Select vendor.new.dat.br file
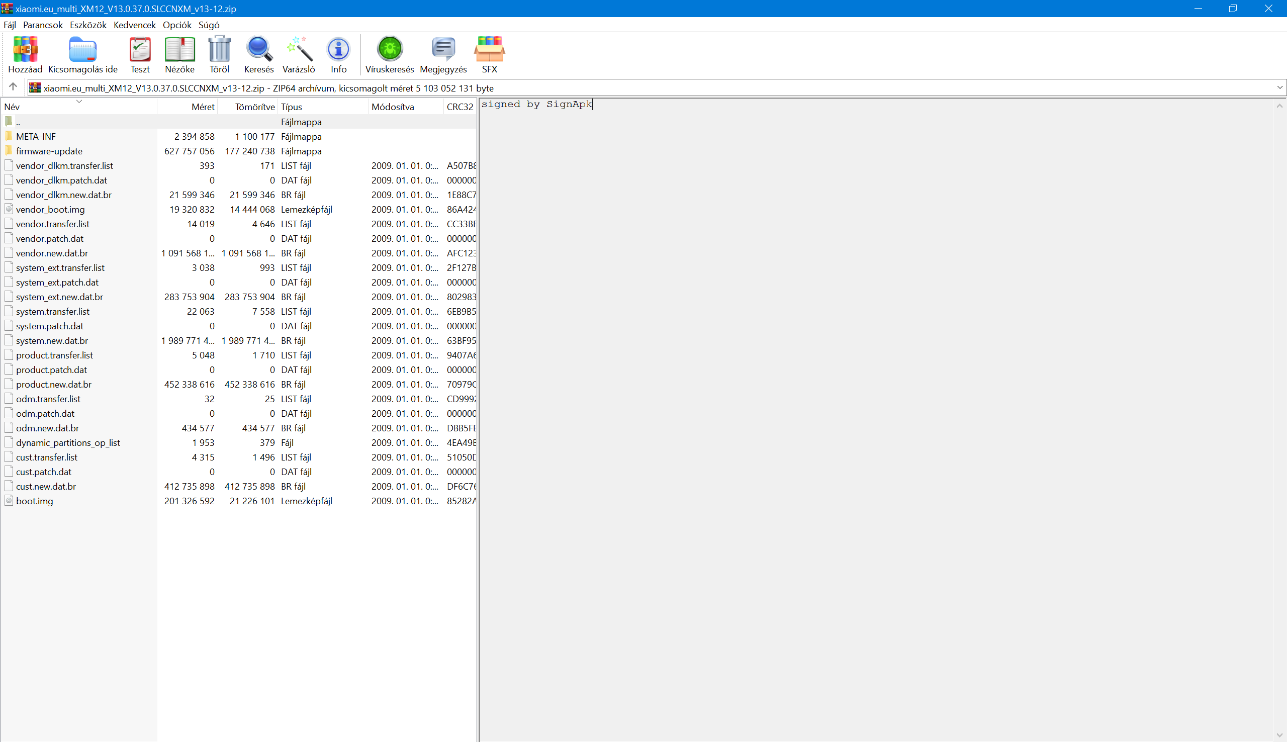The height and width of the screenshot is (742, 1287). coord(52,253)
